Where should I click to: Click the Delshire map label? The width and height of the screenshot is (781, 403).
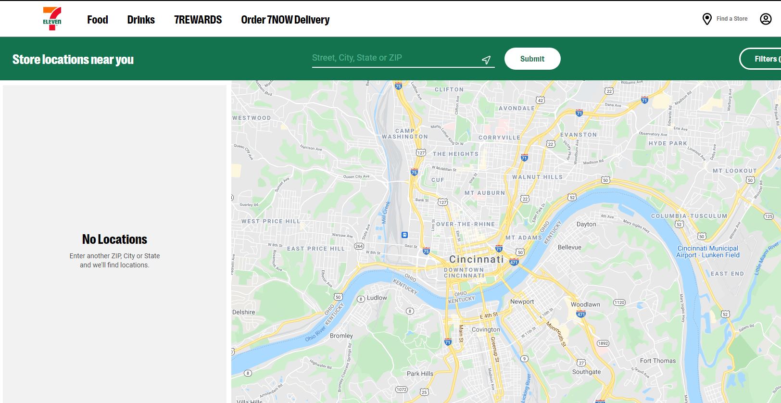[244, 312]
